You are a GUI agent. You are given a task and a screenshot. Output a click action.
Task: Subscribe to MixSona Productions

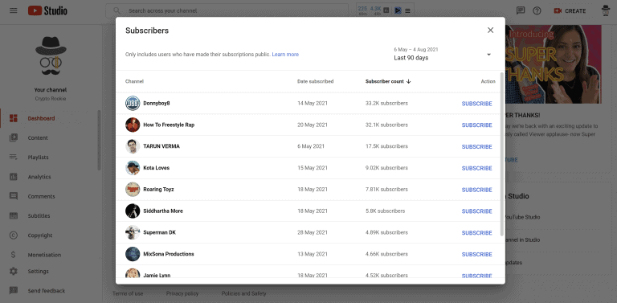click(x=476, y=255)
